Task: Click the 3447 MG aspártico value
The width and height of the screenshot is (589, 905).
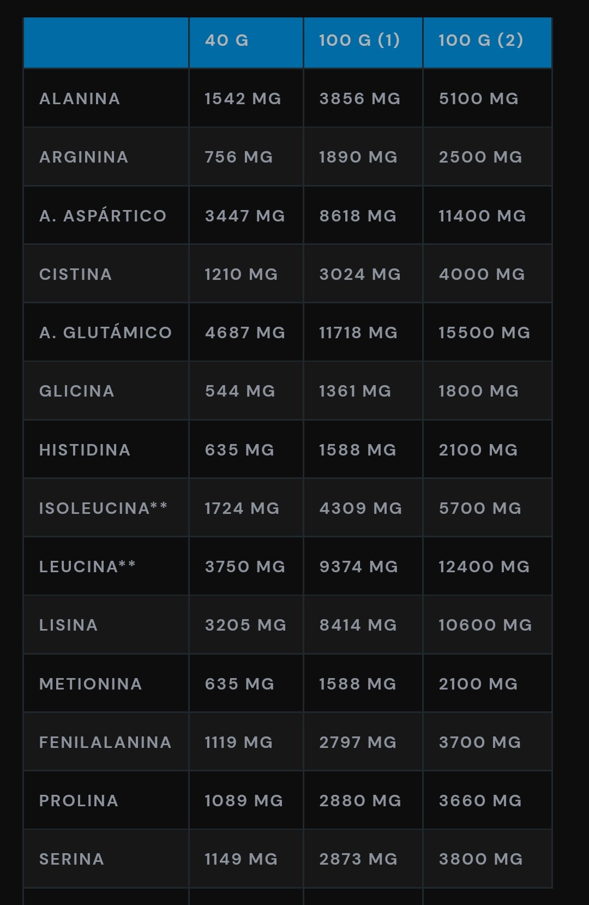Action: tap(245, 216)
